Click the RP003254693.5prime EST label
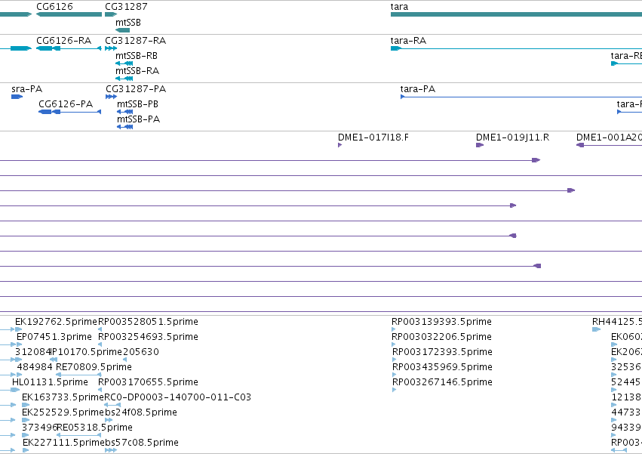The width and height of the screenshot is (642, 454). click(148, 337)
